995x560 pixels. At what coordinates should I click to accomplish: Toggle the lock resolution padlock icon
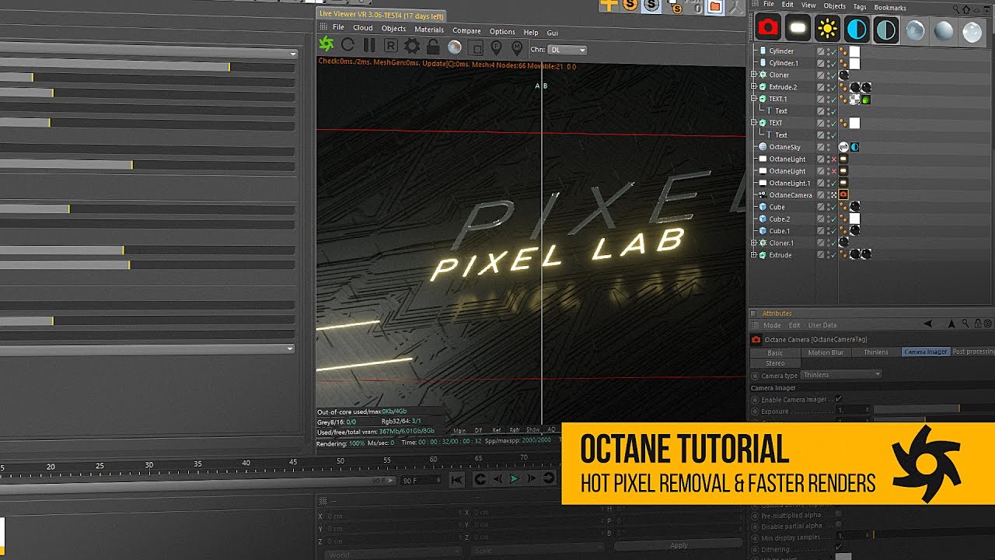pos(433,47)
